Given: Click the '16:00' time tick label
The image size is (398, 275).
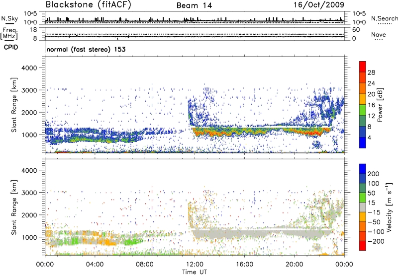Looking at the screenshot, I should point(244,265).
